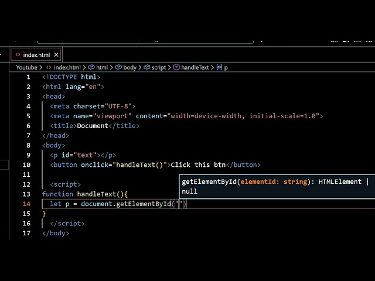The image size is (375, 281).
Task: Click the body symbol icon in breadcrumbs
Action: (x=118, y=67)
